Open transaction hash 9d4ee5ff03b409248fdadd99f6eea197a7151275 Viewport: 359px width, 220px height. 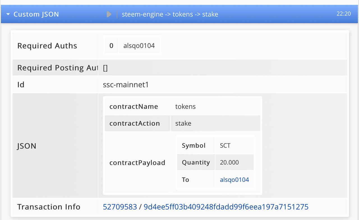pos(226,207)
